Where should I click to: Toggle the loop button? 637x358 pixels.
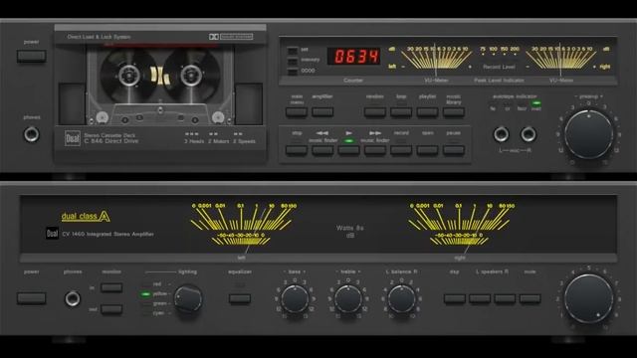coord(401,111)
